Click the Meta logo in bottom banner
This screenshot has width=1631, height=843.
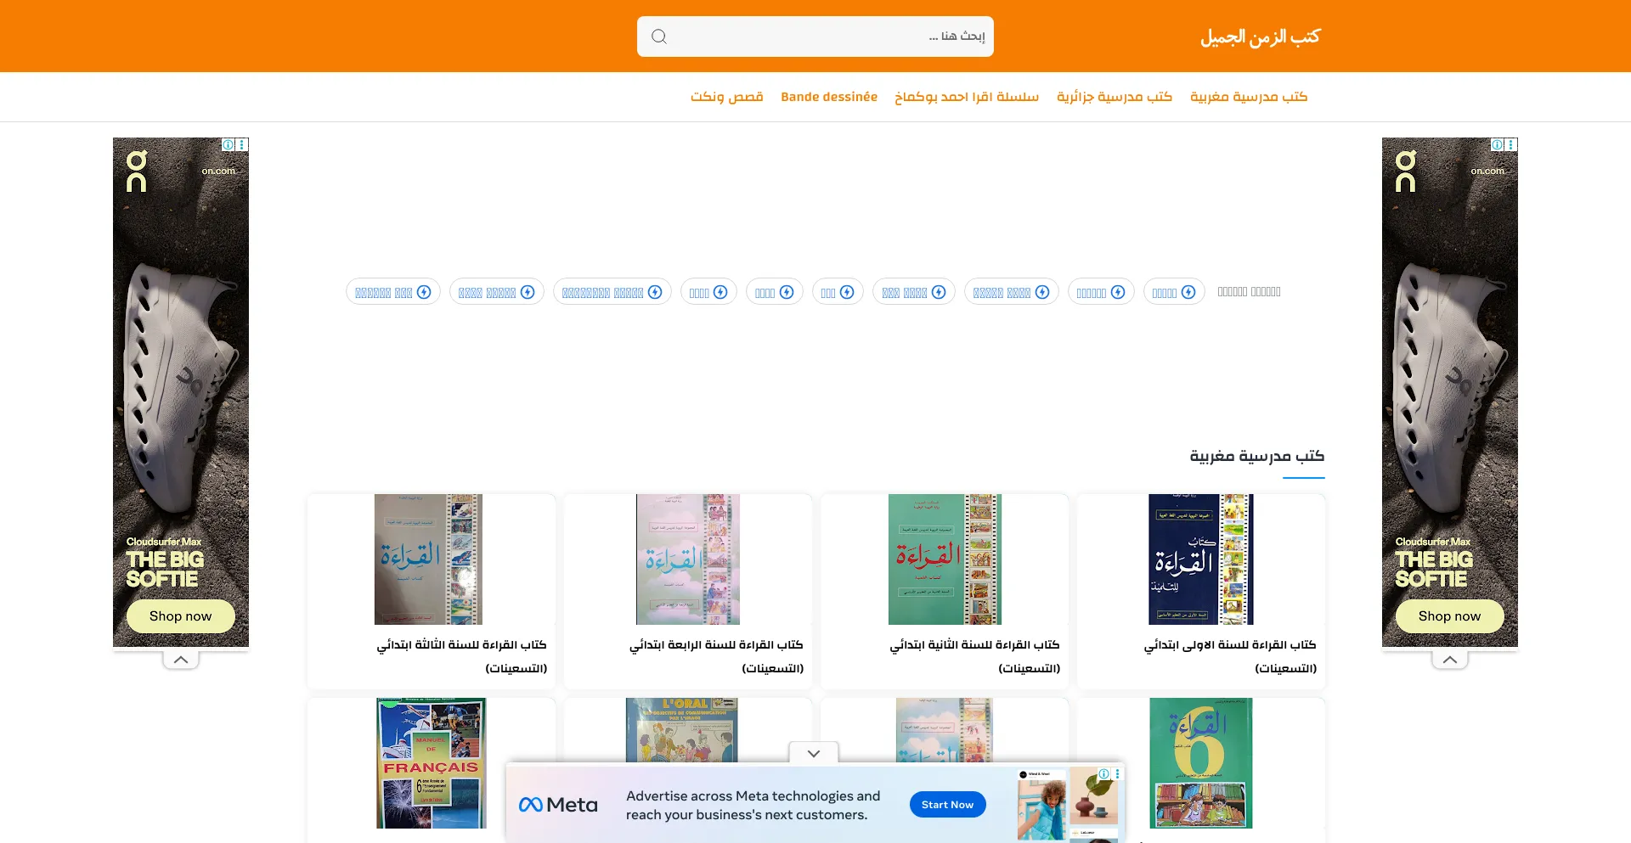(x=558, y=805)
